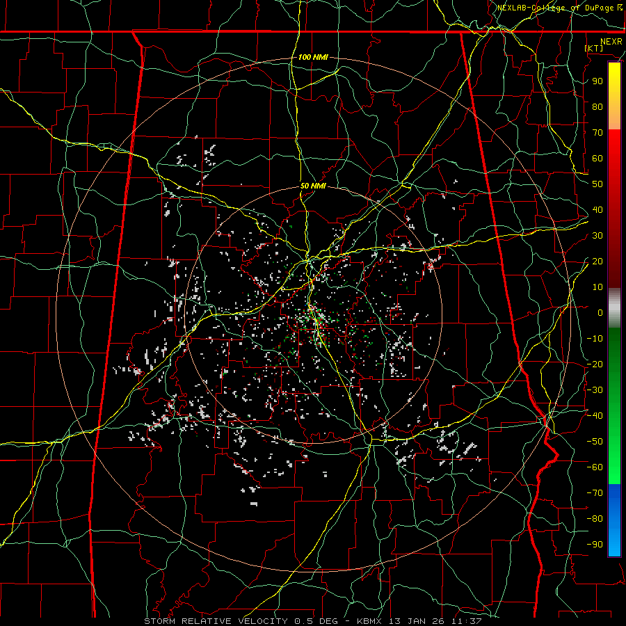Viewport: 626px width, 626px height.
Task: Select the gray zero-velocity band of the color bar
Action: click(x=614, y=308)
